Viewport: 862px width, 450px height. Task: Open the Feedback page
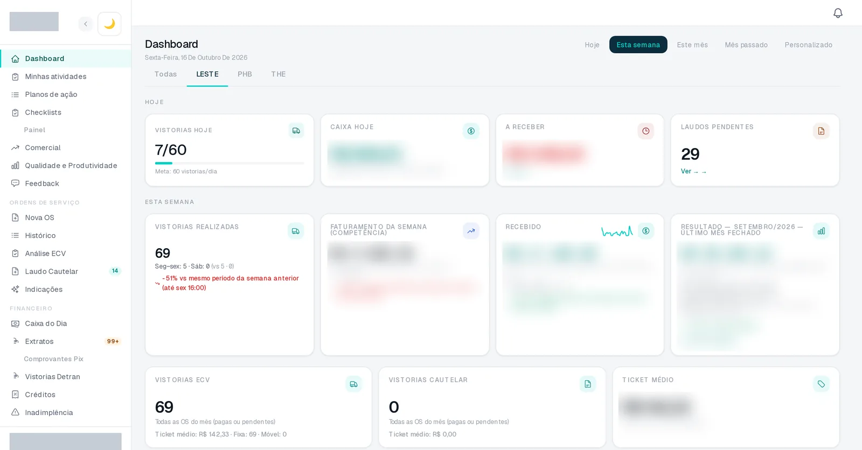pos(65,184)
